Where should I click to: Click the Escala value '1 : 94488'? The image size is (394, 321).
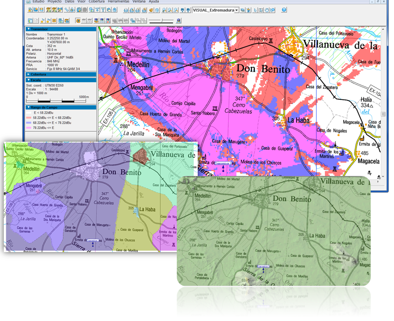pos(51,89)
